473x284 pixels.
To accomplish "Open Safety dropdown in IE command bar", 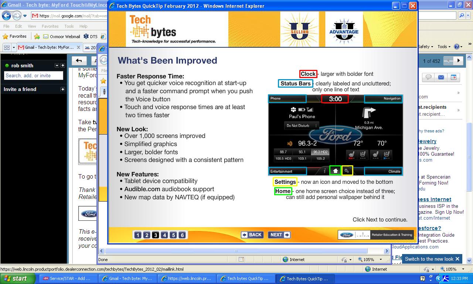I will point(425,47).
